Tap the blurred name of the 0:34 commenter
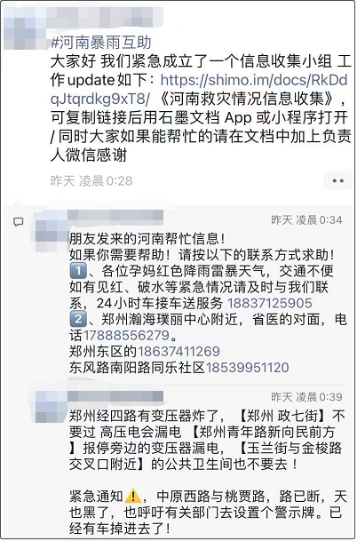The width and height of the screenshot is (357, 541). [x=115, y=215]
